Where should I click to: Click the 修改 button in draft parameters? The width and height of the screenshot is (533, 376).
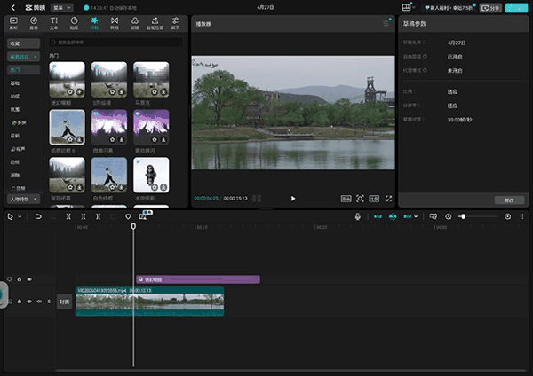click(x=509, y=200)
